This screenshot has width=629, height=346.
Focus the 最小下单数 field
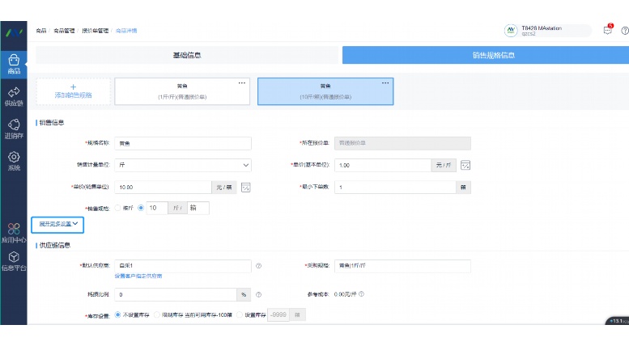tap(395, 187)
